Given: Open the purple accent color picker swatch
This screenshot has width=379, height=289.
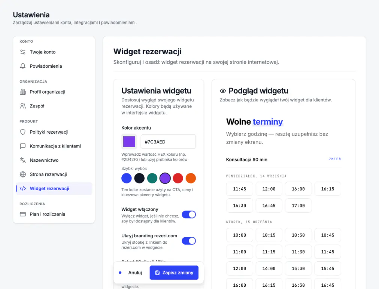Looking at the screenshot, I should pos(129,142).
